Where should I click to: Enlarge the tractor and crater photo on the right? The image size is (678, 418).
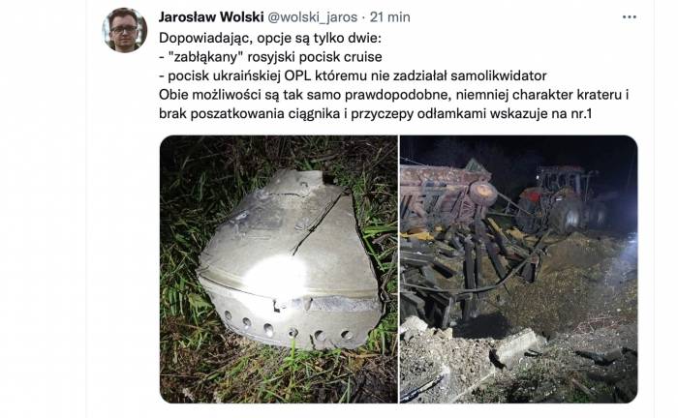click(x=518, y=269)
